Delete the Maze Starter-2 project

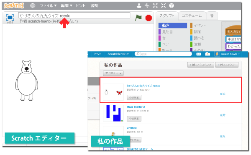point(223,115)
